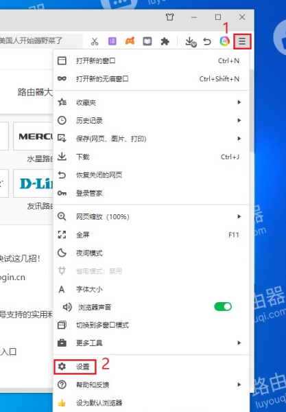Click the save-image icon beside 保存
This screenshot has width=286, height=412.
coord(62,138)
